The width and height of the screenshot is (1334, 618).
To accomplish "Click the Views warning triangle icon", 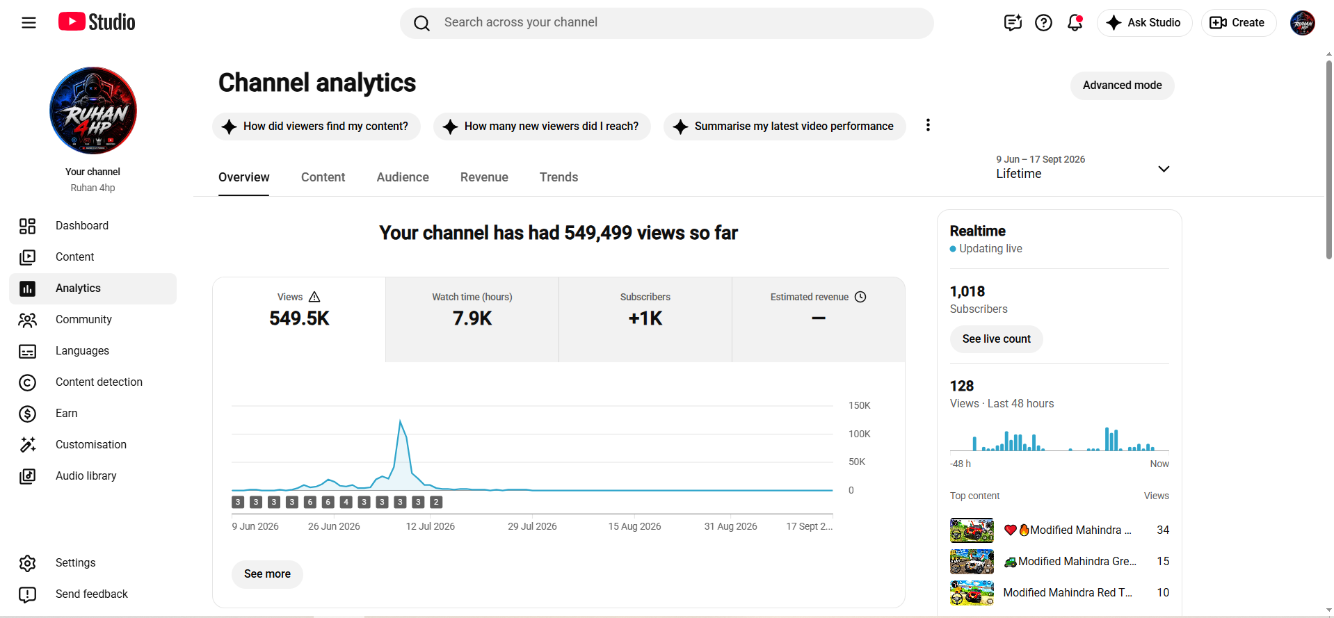I will [314, 297].
